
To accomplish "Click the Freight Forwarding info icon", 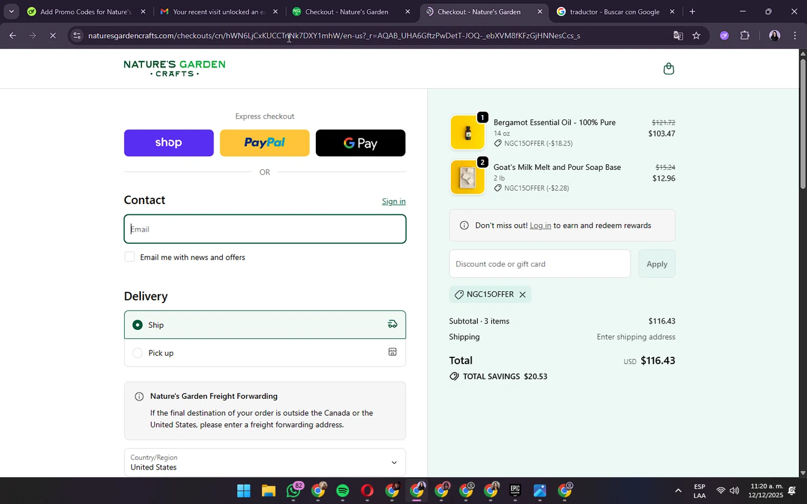I will 139,397.
